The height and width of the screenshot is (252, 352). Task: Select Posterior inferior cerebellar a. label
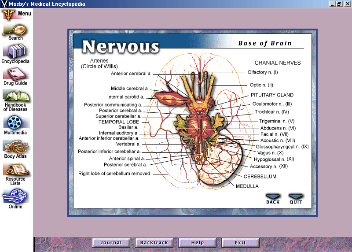109,152
